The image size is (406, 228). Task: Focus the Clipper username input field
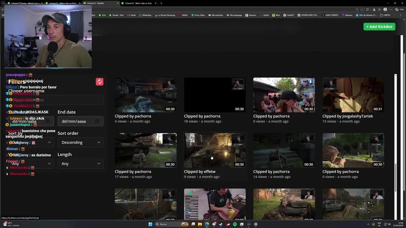tap(56, 100)
